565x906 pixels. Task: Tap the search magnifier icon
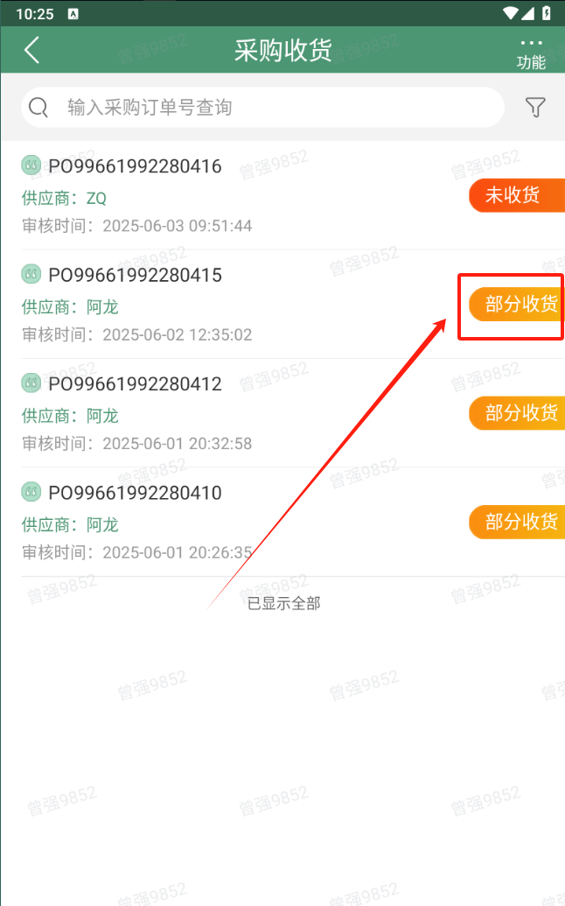38,107
